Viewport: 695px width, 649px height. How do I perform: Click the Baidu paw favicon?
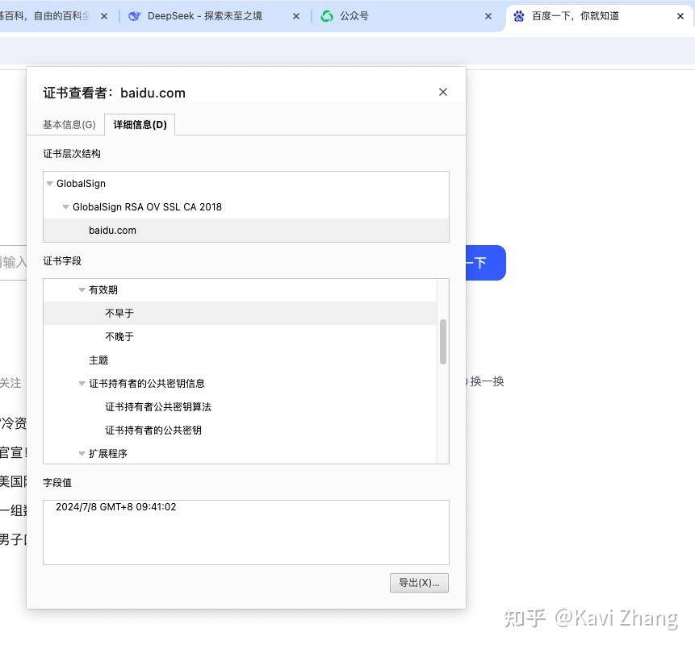(518, 16)
